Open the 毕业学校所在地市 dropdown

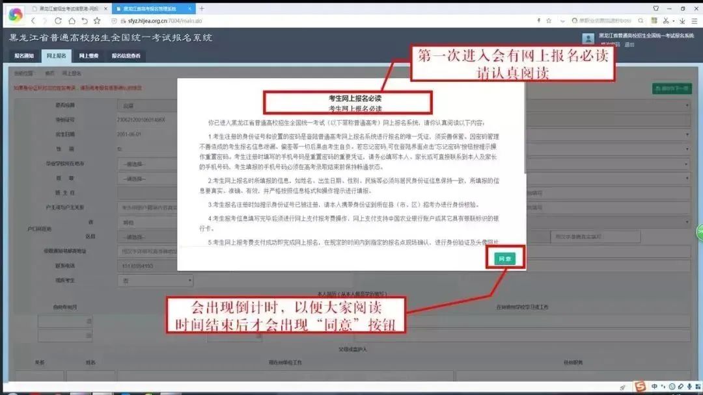pyautogui.click(x=147, y=164)
